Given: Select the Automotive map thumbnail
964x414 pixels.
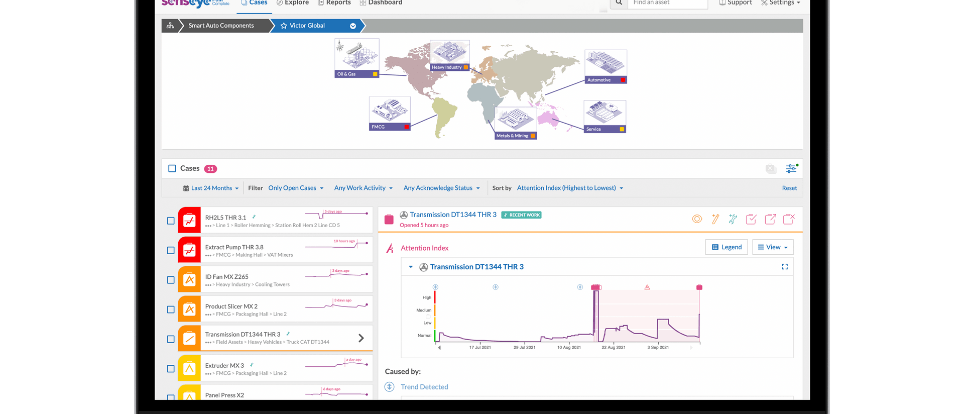Looking at the screenshot, I should tap(606, 66).
